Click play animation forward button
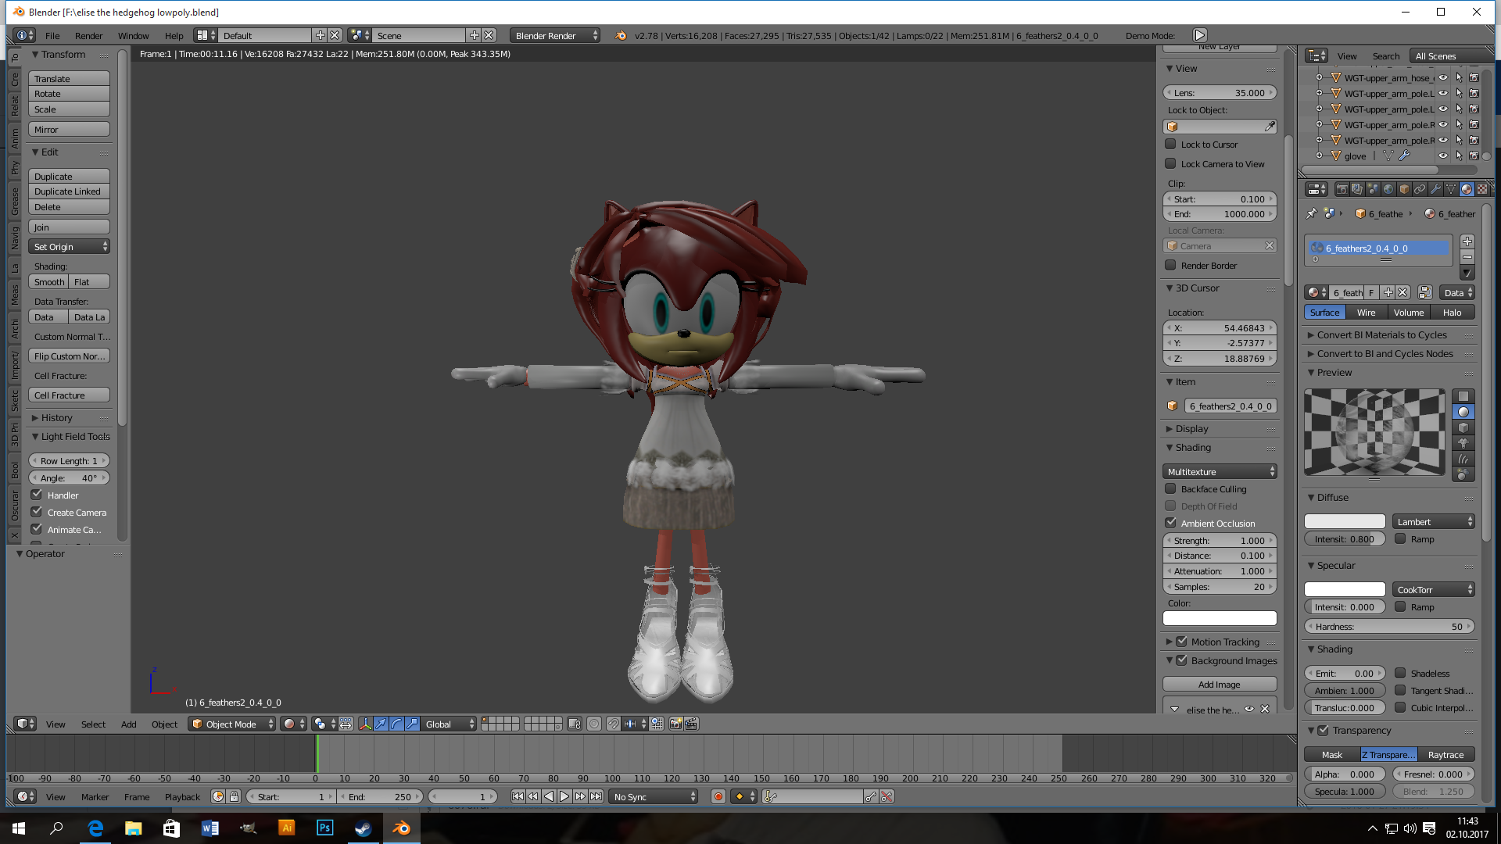The width and height of the screenshot is (1501, 844). 564,796
